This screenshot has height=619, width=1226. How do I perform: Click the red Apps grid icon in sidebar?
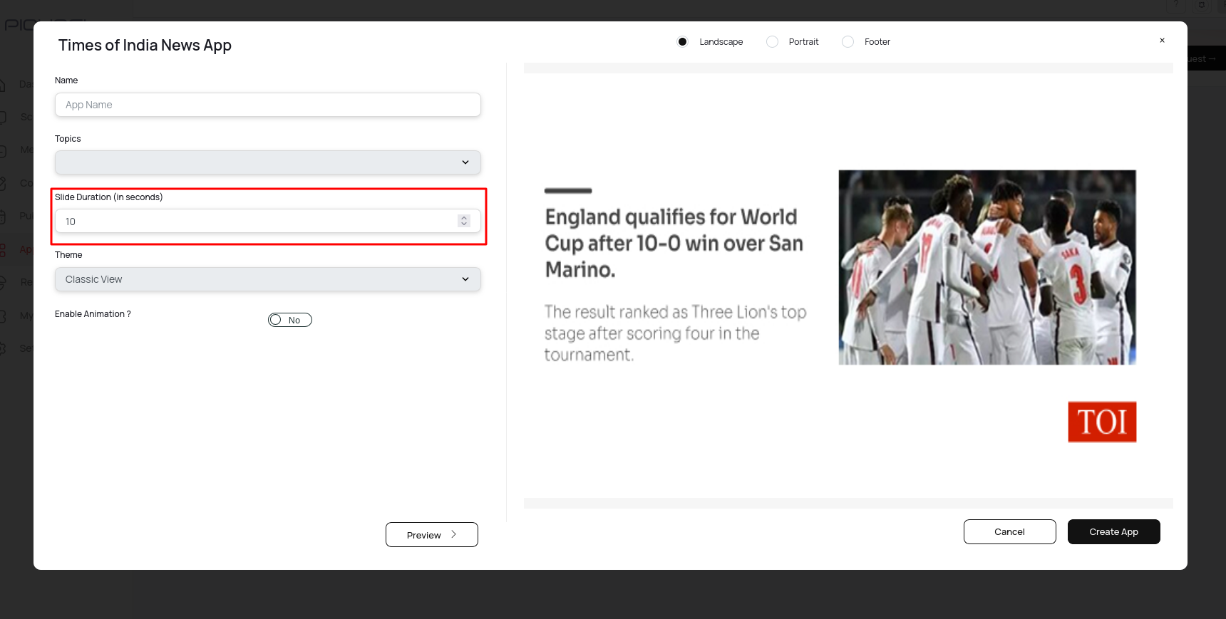point(3,250)
